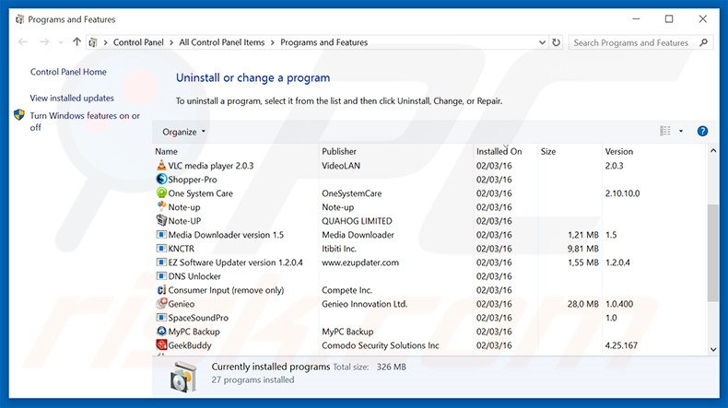This screenshot has height=408, width=728.
Task: Select the SpaceSoundPro entry
Action: coord(198,318)
